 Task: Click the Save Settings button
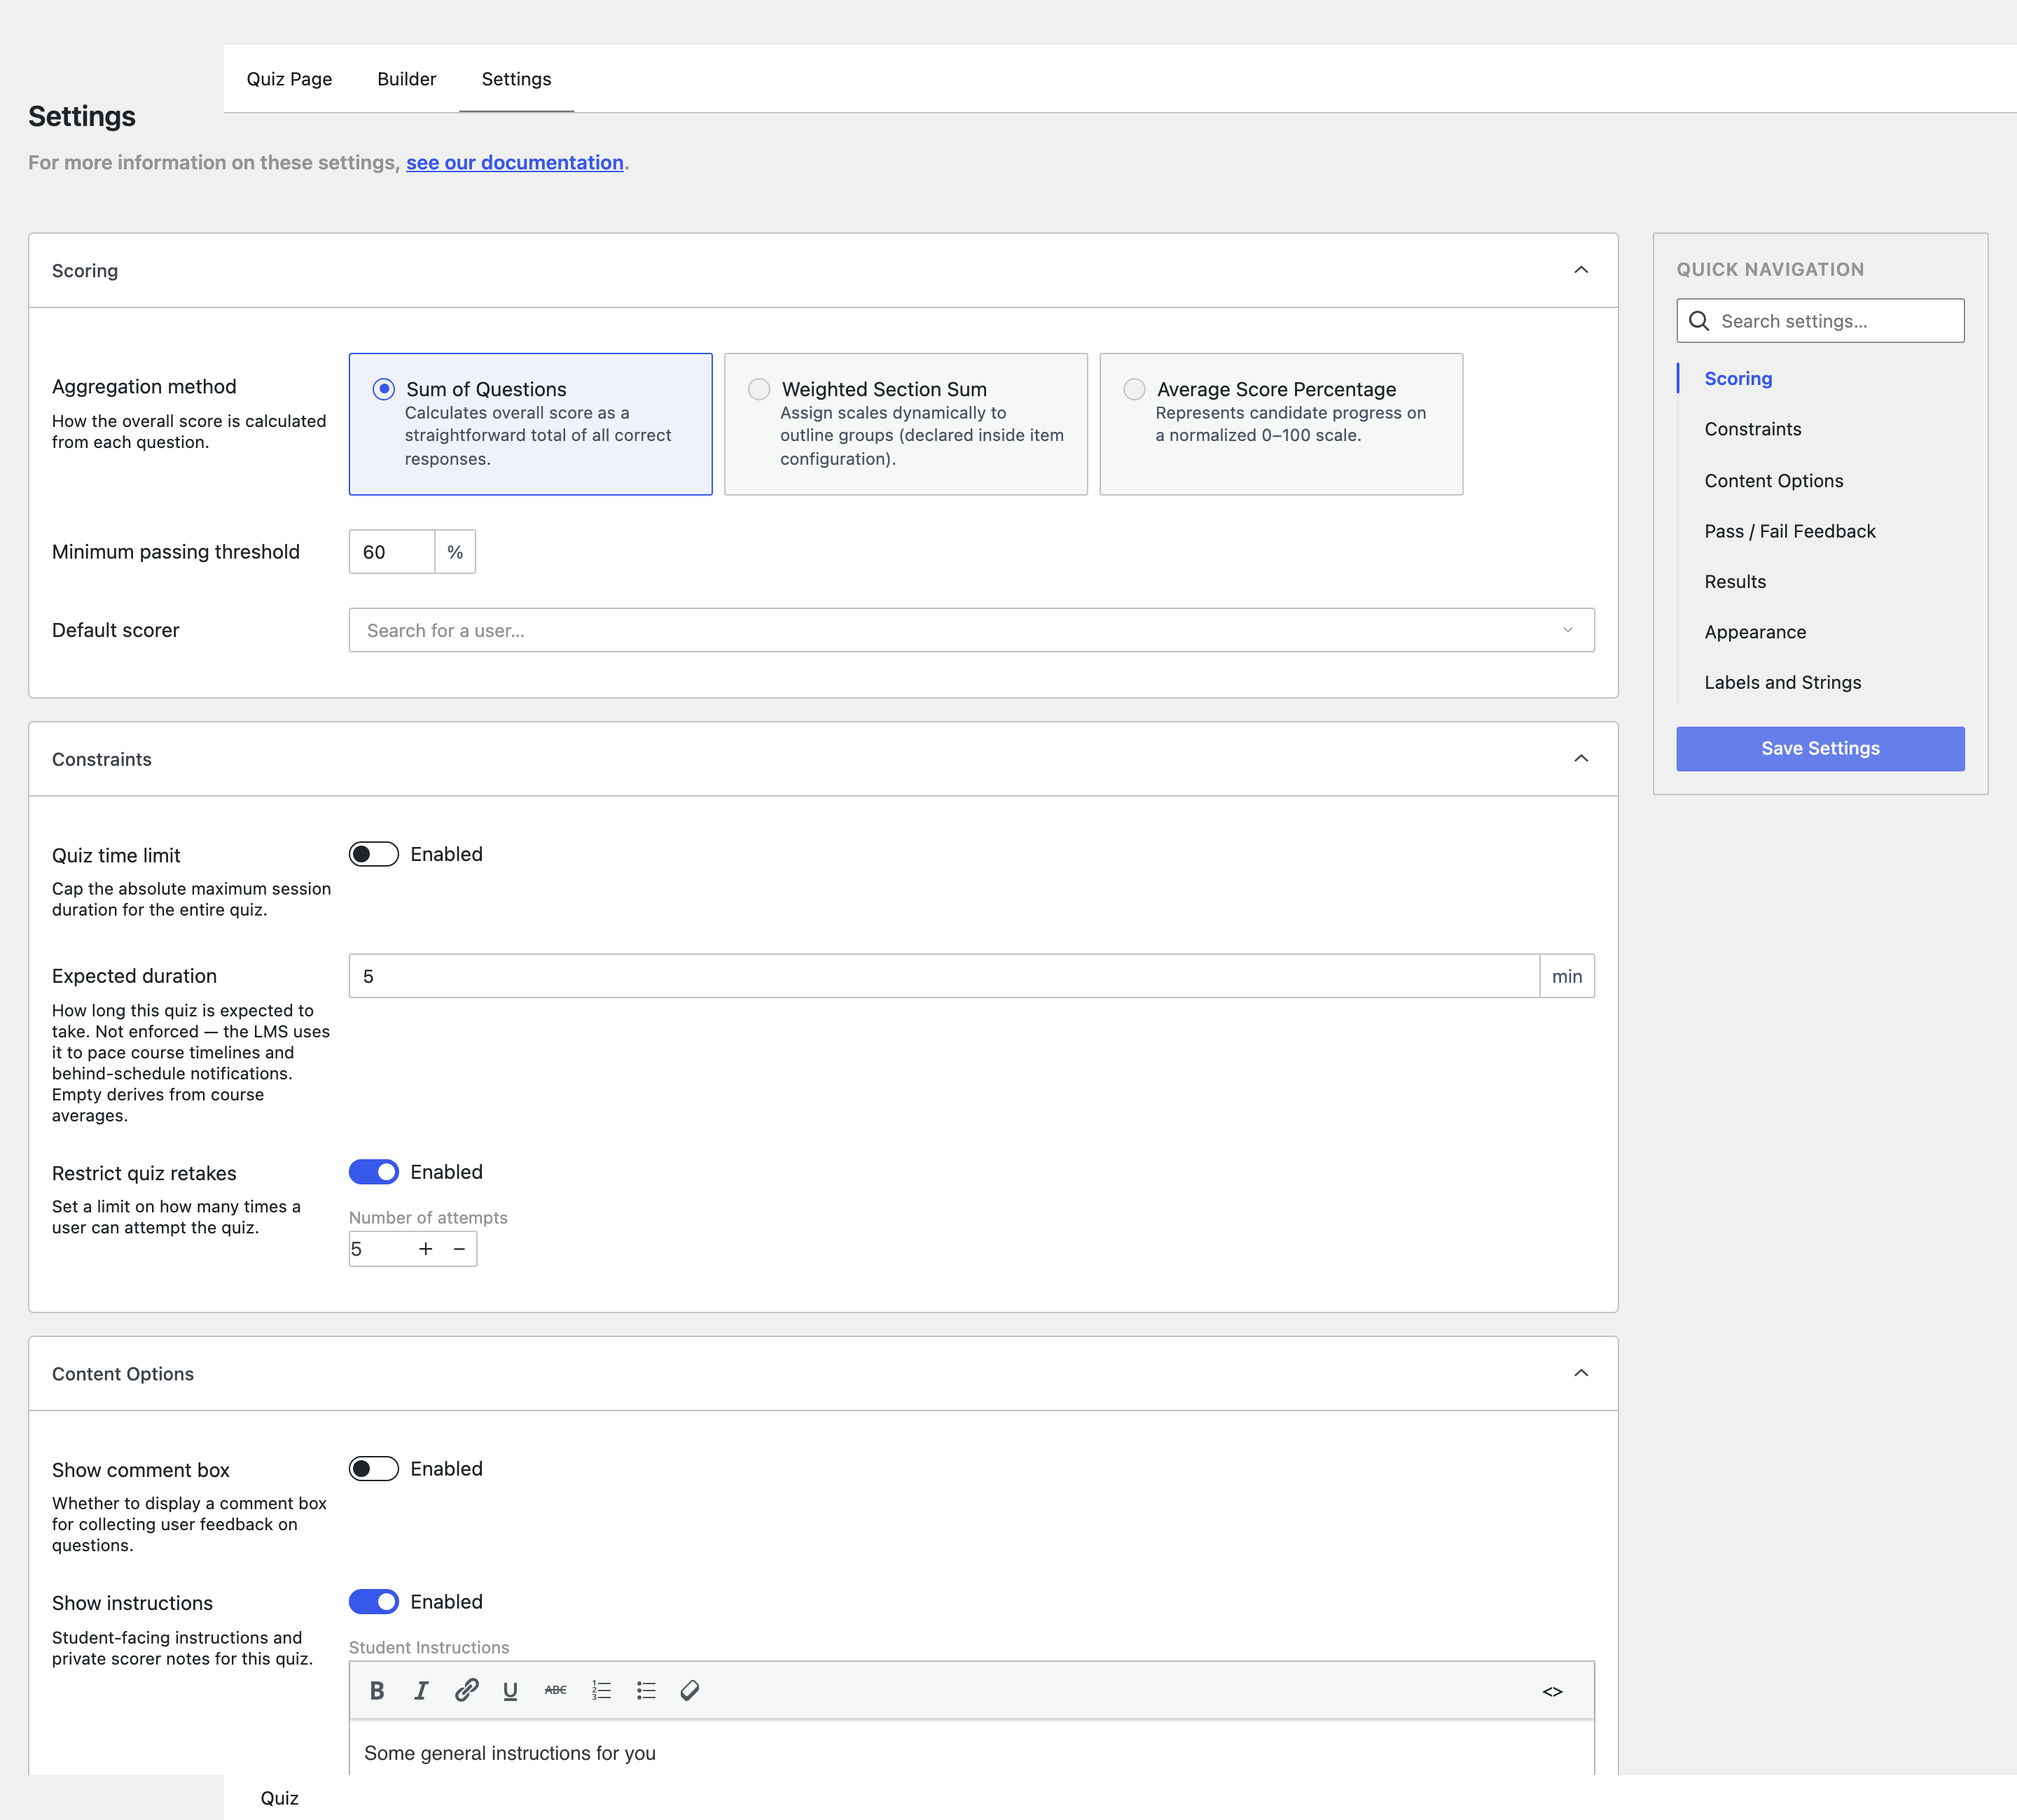[1820, 748]
